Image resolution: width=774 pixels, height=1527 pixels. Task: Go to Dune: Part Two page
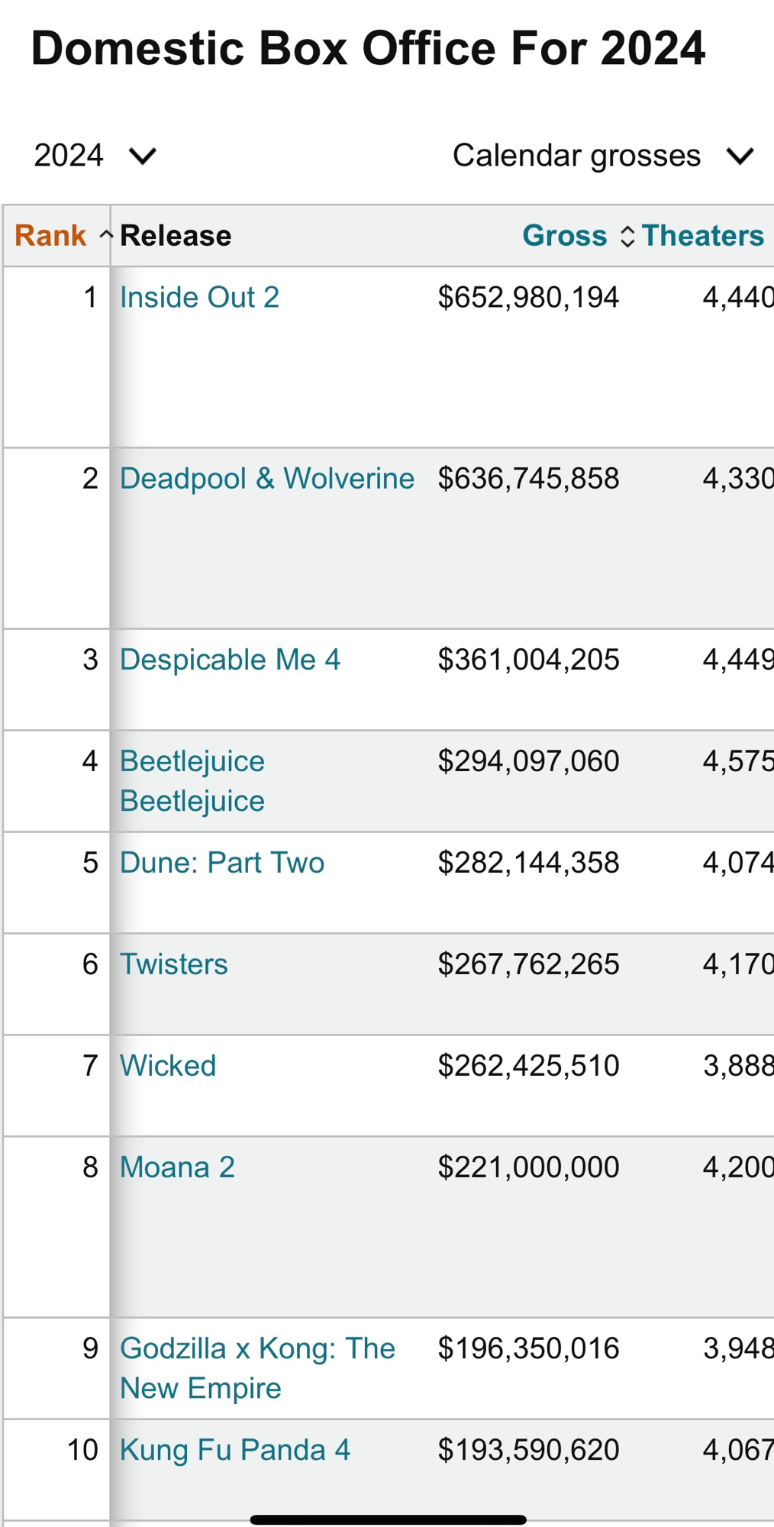pos(222,863)
